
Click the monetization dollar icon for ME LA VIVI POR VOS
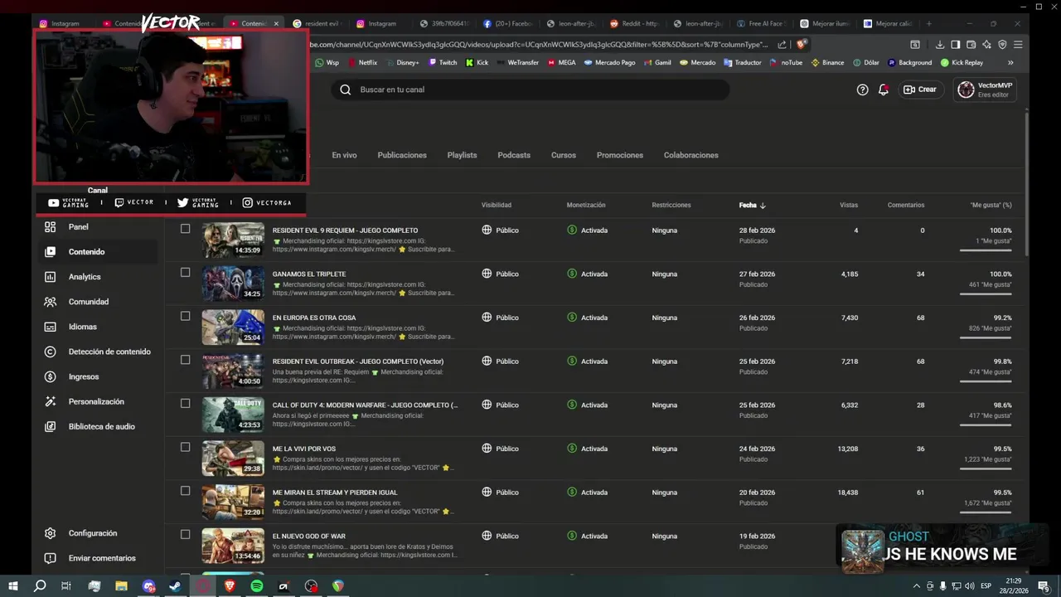tap(572, 449)
